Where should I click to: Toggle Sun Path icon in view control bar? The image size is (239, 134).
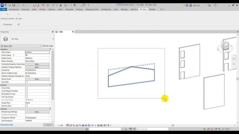click(x=74, y=125)
